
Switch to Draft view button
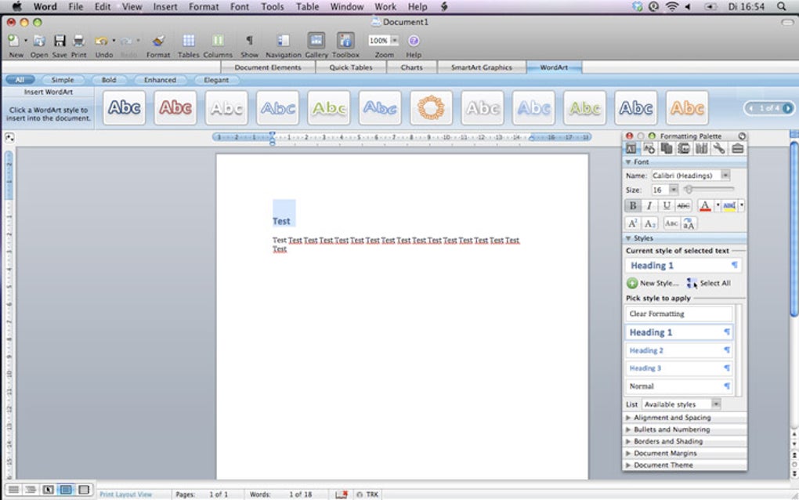coord(14,490)
